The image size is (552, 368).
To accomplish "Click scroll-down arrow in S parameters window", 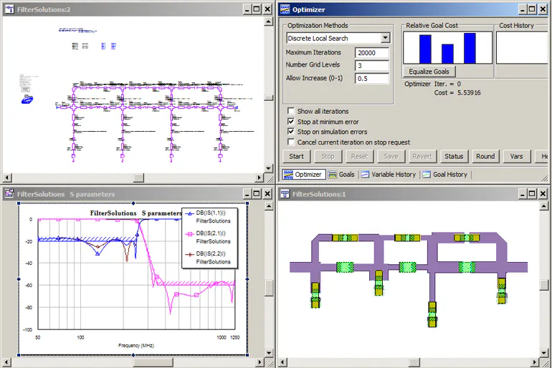I will pyautogui.click(x=269, y=352).
